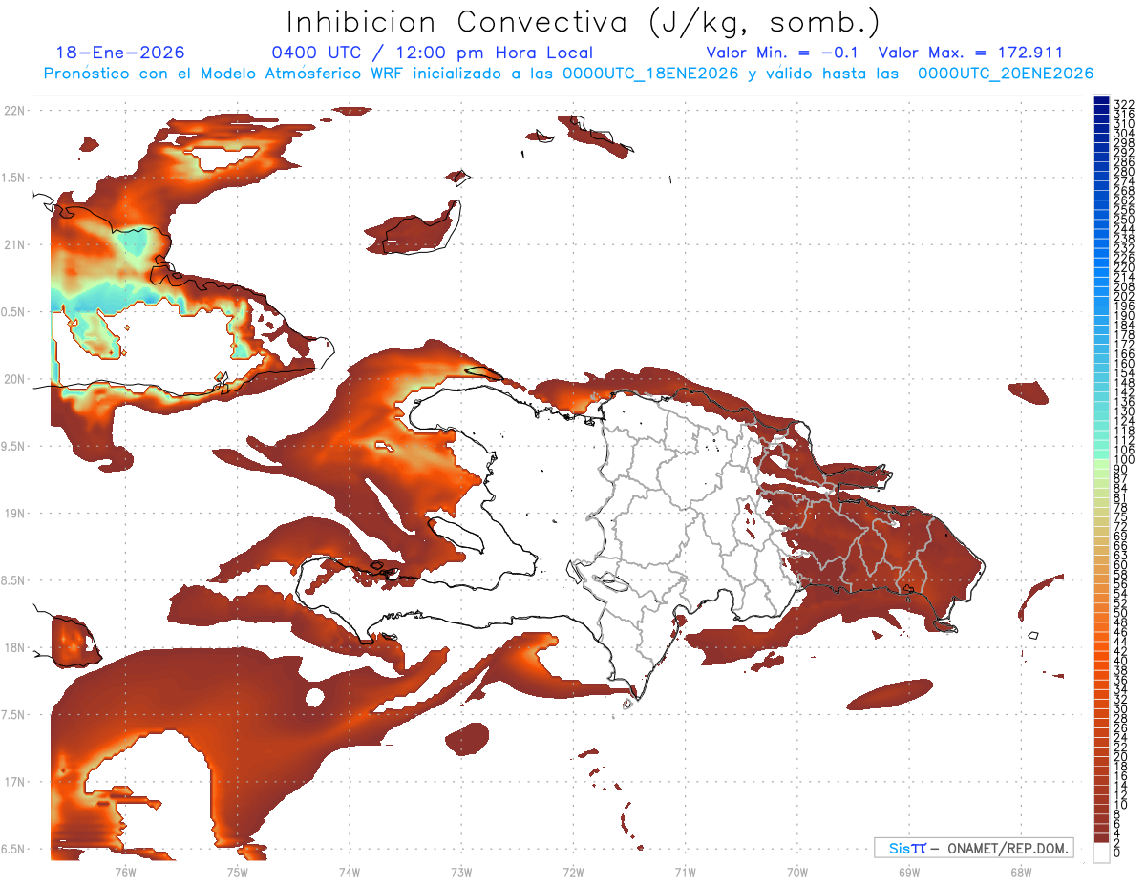Click the '322' label on the color scale
The width and height of the screenshot is (1146, 885).
coord(1123,104)
